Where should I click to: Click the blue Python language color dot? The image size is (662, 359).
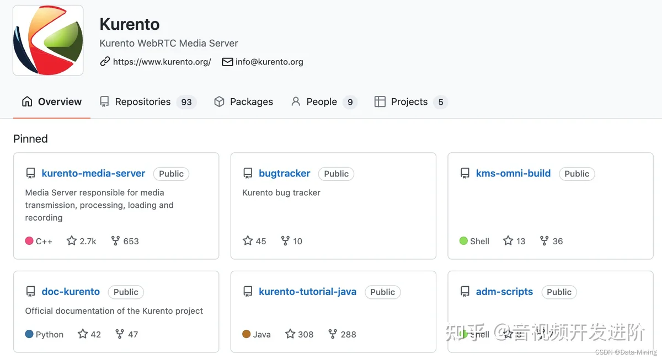29,334
